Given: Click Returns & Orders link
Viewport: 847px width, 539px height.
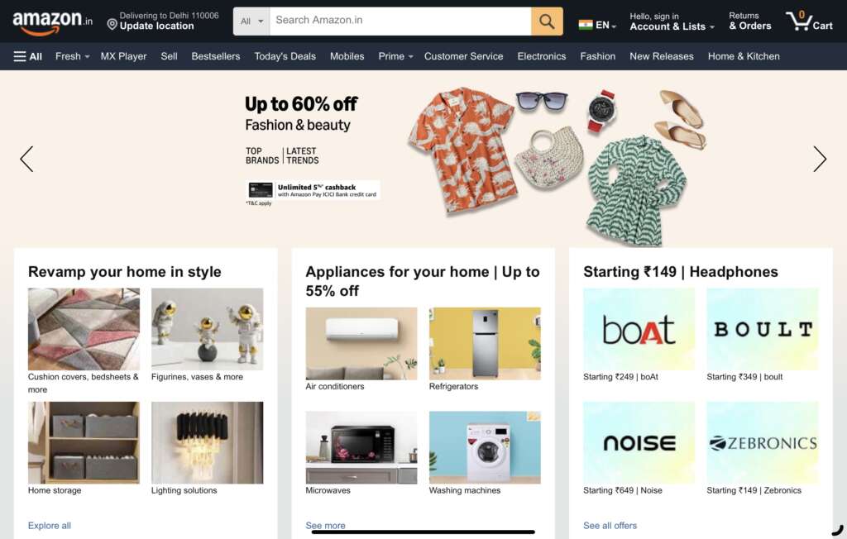Looking at the screenshot, I should [749, 21].
